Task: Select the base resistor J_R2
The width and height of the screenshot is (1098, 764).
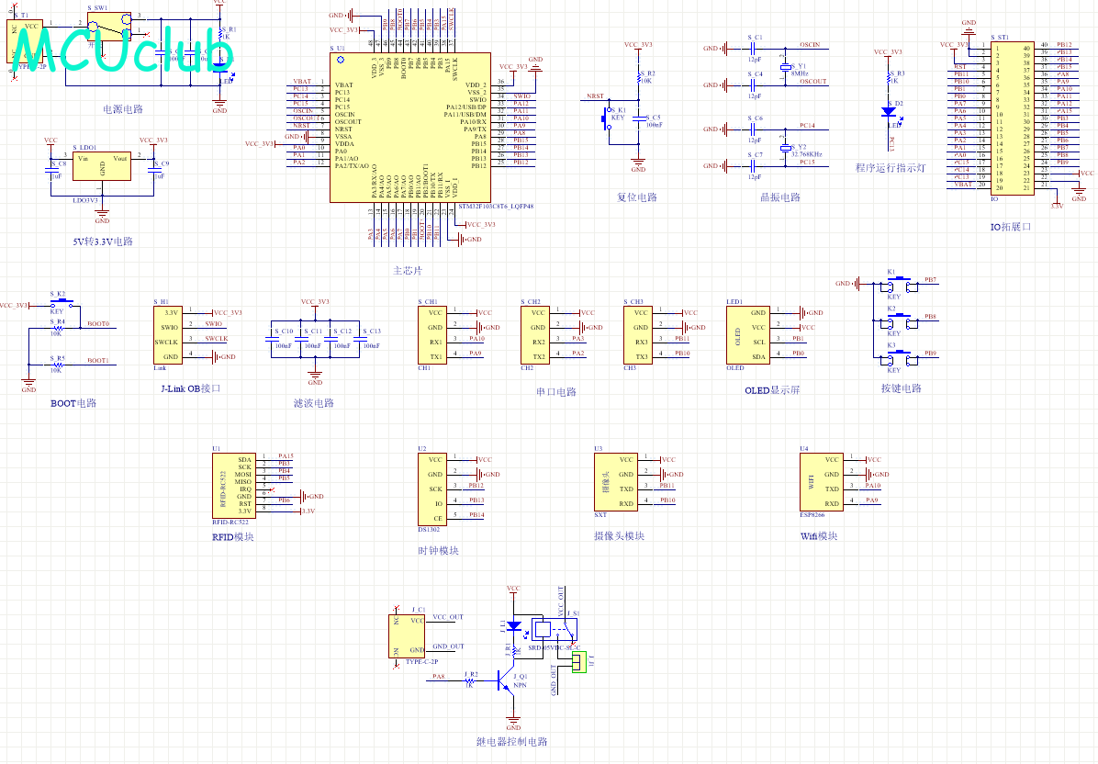Action: [x=471, y=680]
